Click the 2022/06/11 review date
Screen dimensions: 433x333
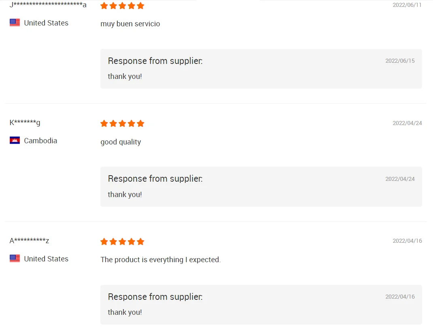[x=407, y=5]
